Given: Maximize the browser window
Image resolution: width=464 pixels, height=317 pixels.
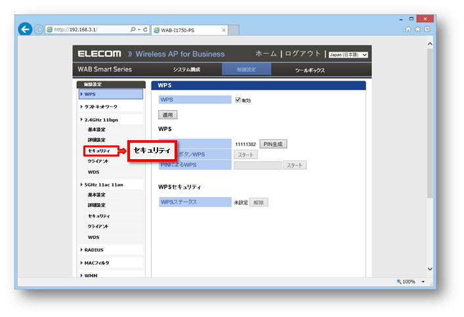Looking at the screenshot, I should point(411,18).
